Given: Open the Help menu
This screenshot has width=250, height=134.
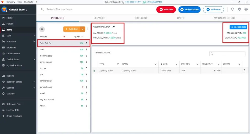Looking at the screenshot, I should (20, 2).
